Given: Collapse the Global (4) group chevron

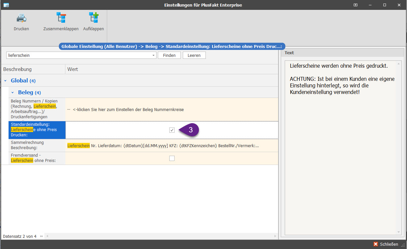Looking at the screenshot, I should 5,80.
